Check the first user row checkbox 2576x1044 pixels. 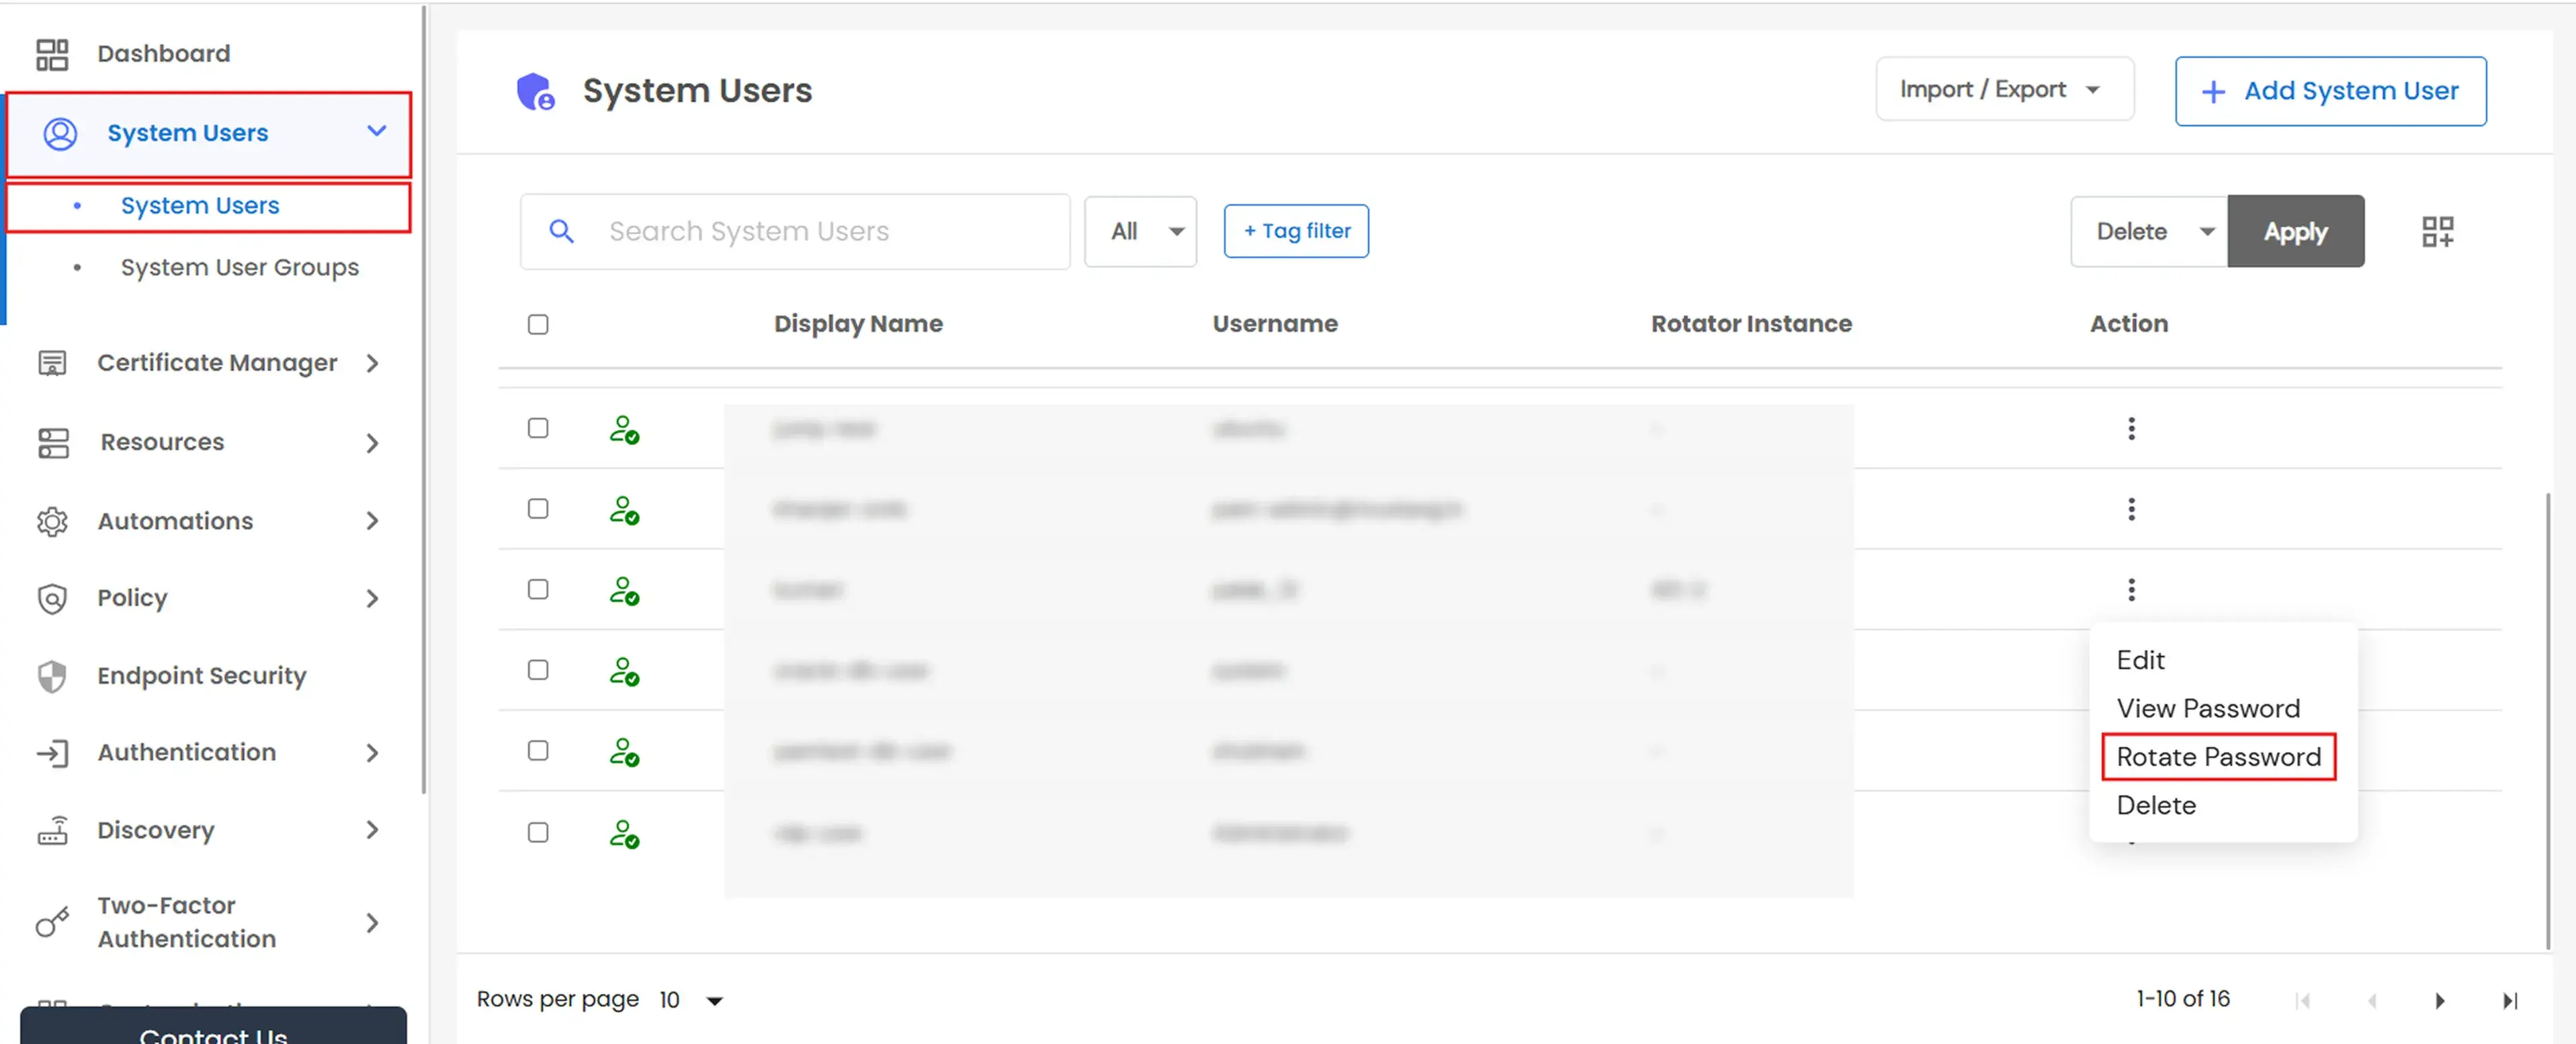pyautogui.click(x=538, y=428)
